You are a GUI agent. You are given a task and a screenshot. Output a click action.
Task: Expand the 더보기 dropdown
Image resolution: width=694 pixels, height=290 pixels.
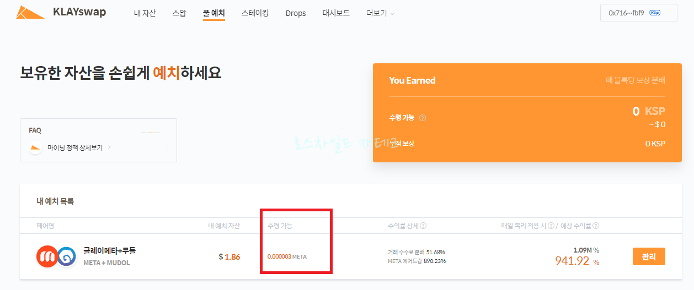380,13
